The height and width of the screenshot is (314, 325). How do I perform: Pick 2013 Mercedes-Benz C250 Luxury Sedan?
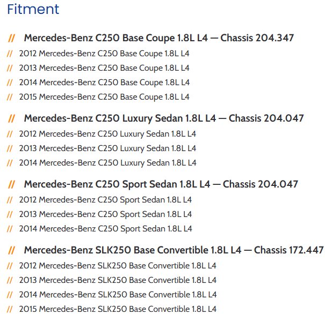[107, 148]
